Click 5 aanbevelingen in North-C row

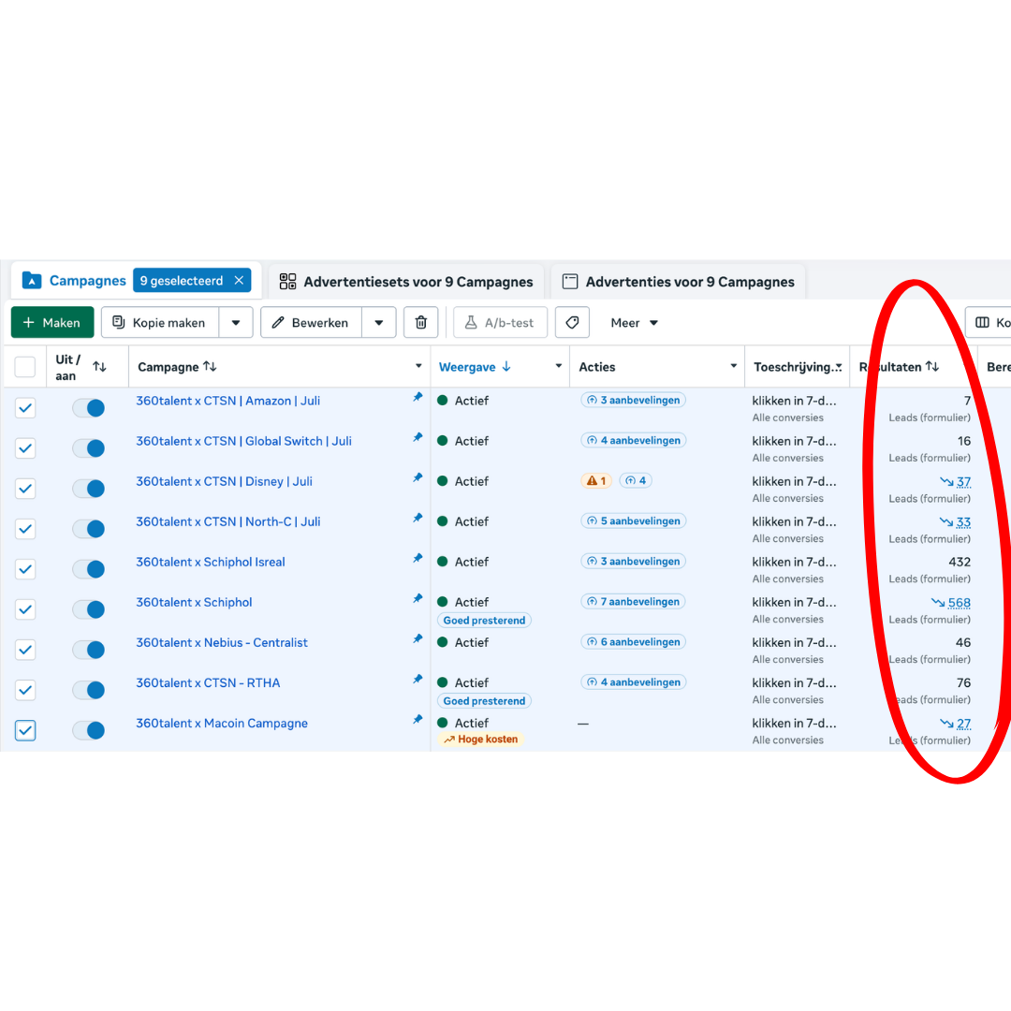coord(633,521)
